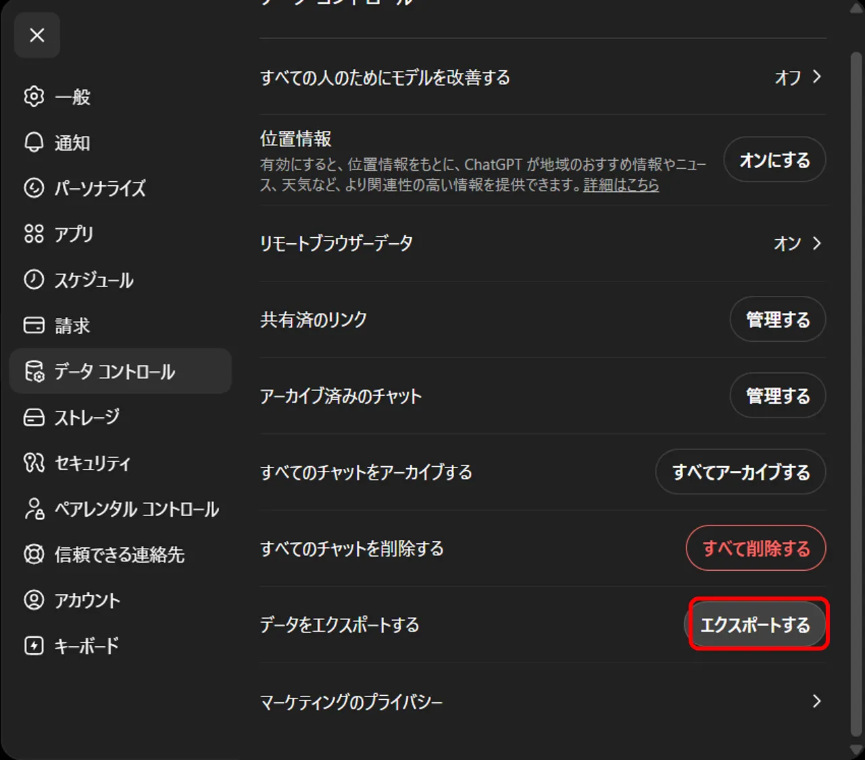
Task: Click the person icon for ペアレンタル コントロール
Action: click(34, 509)
